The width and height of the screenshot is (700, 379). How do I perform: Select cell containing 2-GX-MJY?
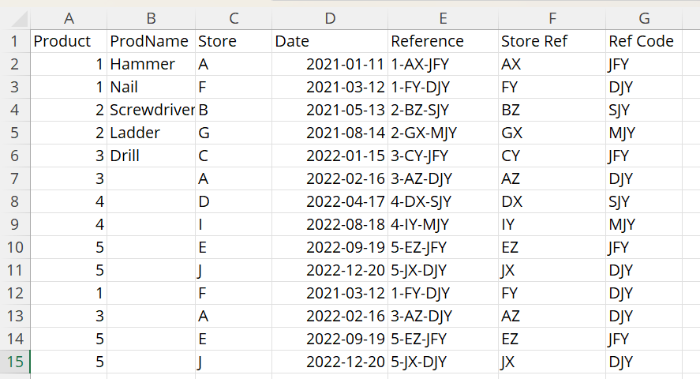coord(443,133)
